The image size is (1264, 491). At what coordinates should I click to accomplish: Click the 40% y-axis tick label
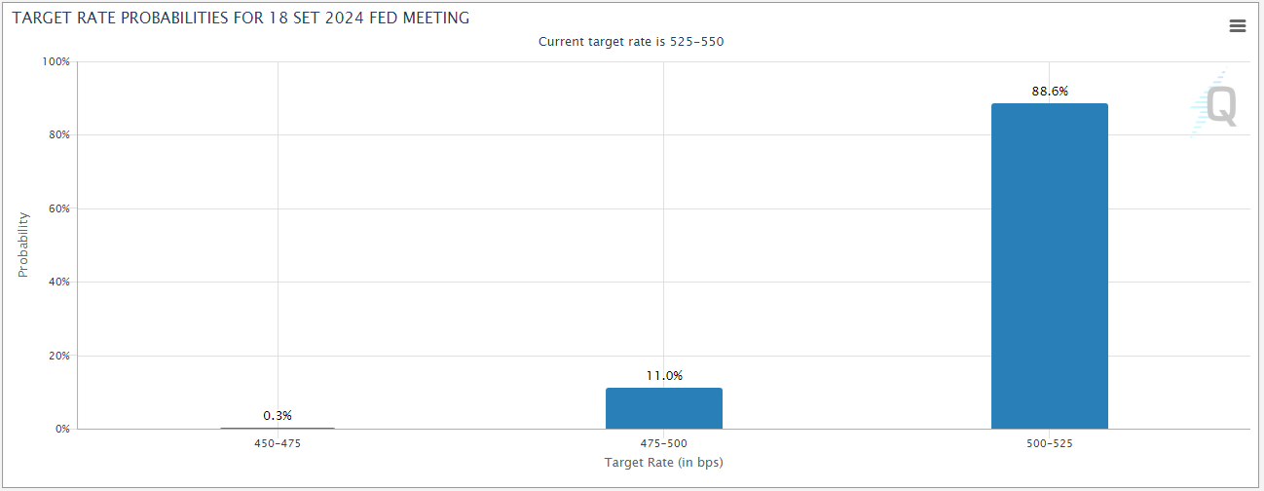pyautogui.click(x=58, y=282)
